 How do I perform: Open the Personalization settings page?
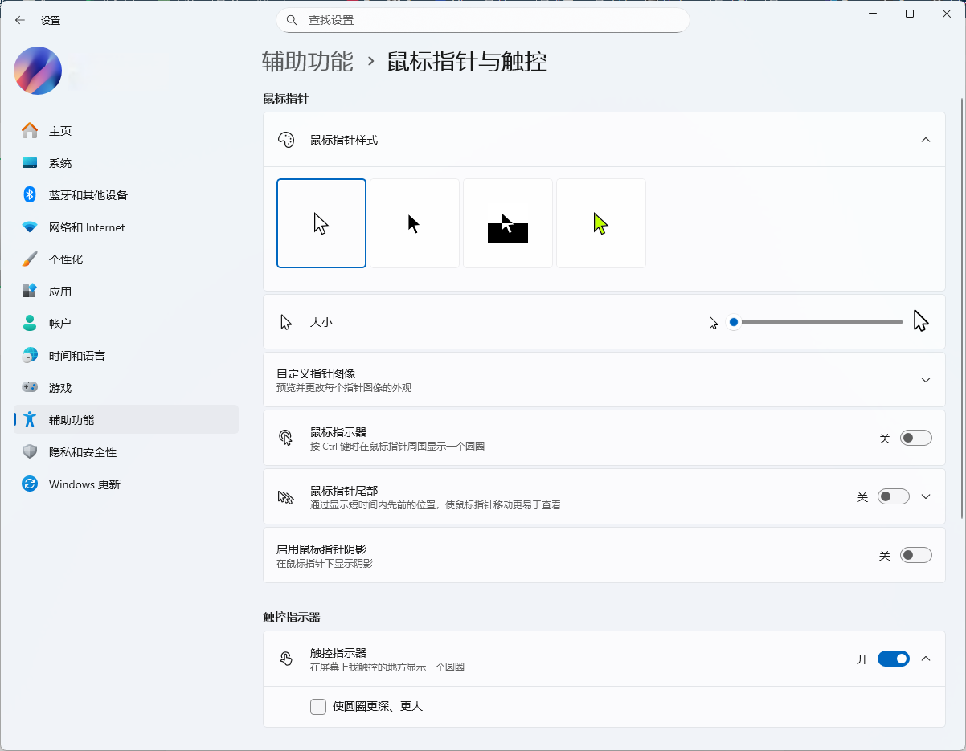pyautogui.click(x=66, y=259)
